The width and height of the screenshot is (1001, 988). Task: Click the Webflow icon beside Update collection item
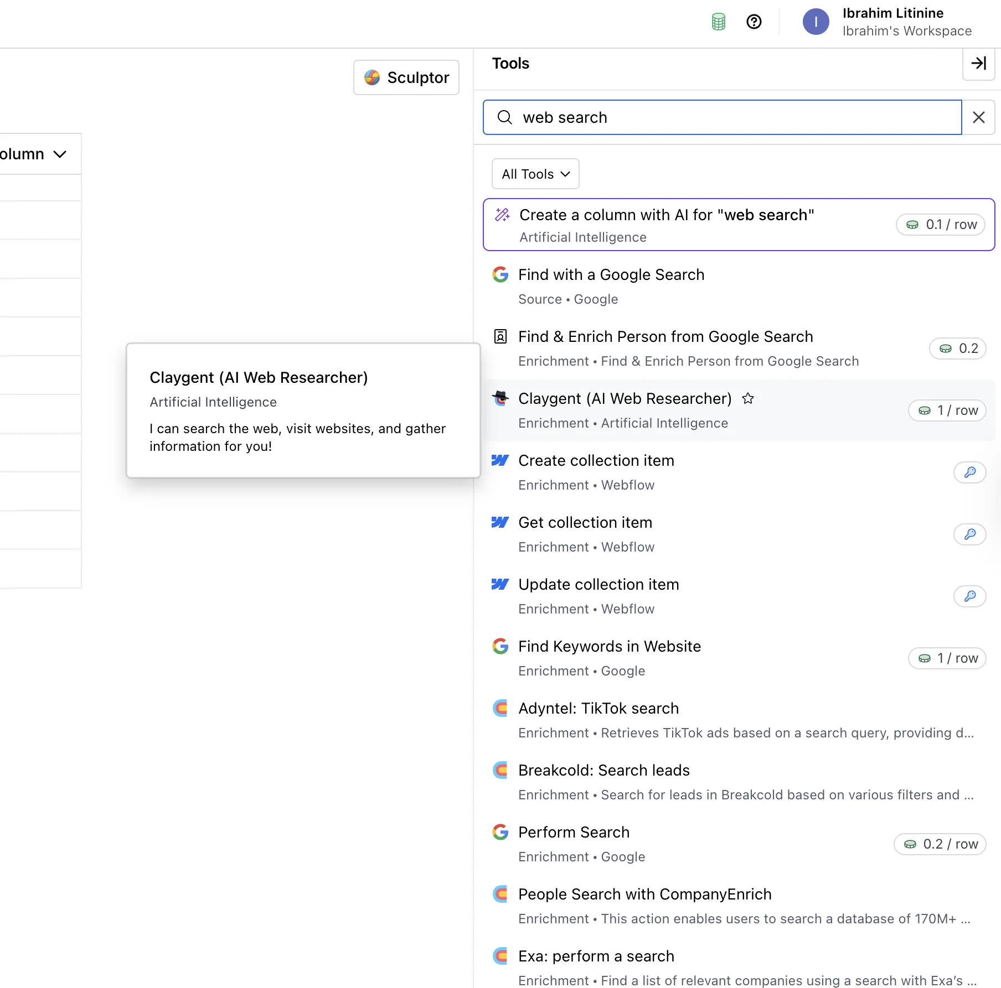click(x=500, y=584)
